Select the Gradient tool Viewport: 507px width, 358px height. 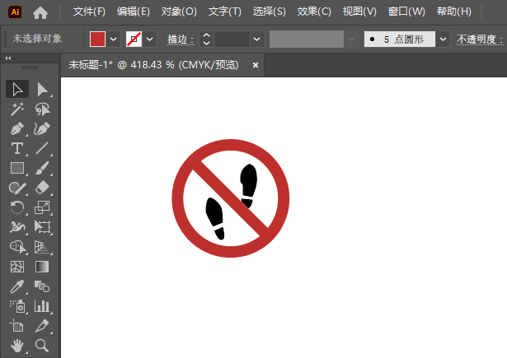coord(42,267)
